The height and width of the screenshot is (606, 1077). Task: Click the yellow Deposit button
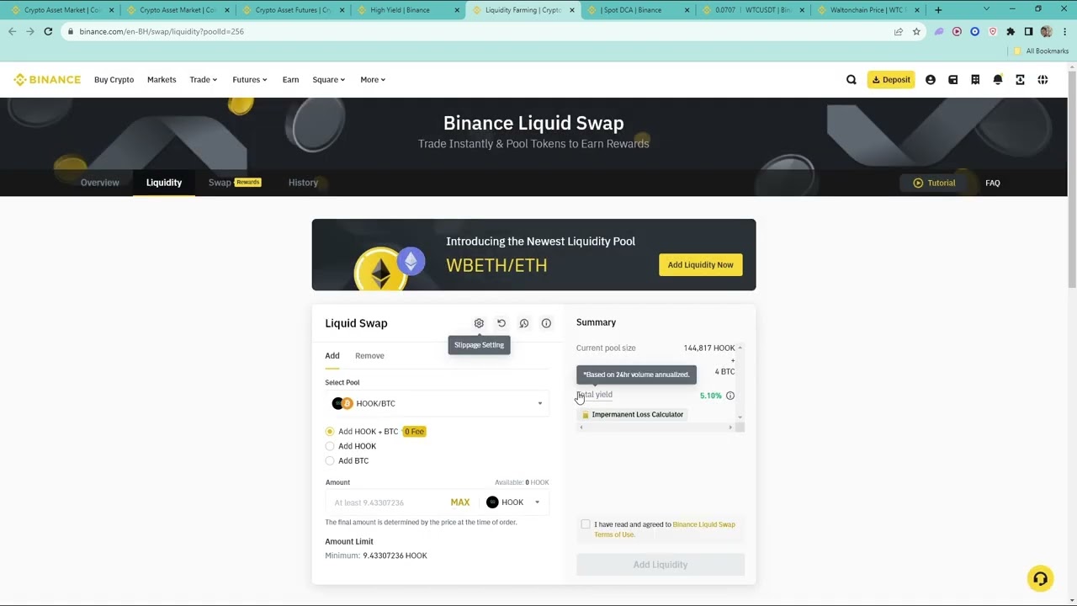tap(891, 80)
